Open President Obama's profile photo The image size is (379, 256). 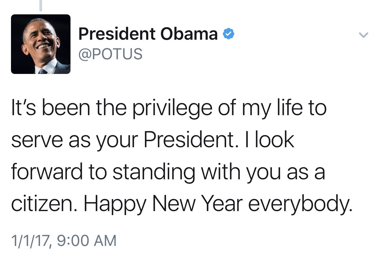pos(41,44)
